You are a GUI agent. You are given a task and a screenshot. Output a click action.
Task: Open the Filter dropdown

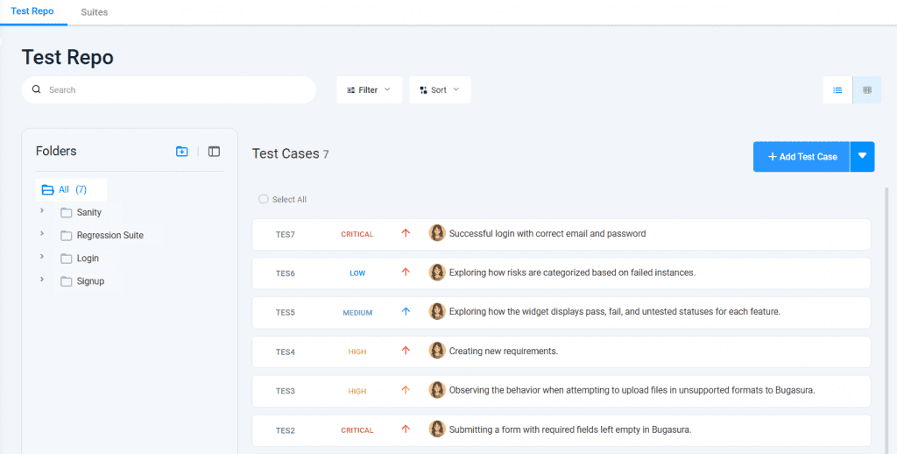pyautogui.click(x=369, y=90)
